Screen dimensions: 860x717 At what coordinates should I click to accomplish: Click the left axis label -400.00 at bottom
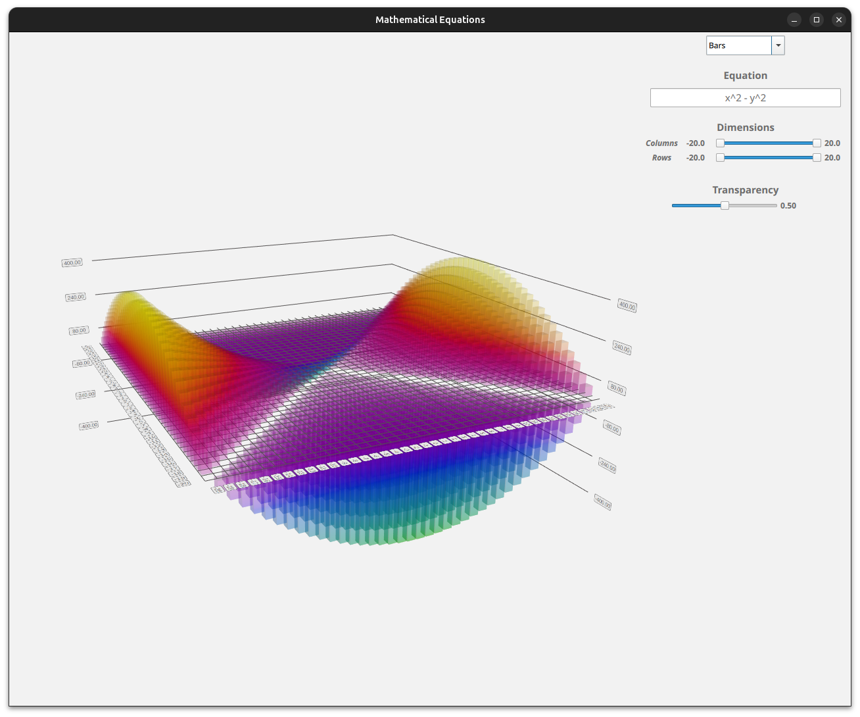coord(89,426)
